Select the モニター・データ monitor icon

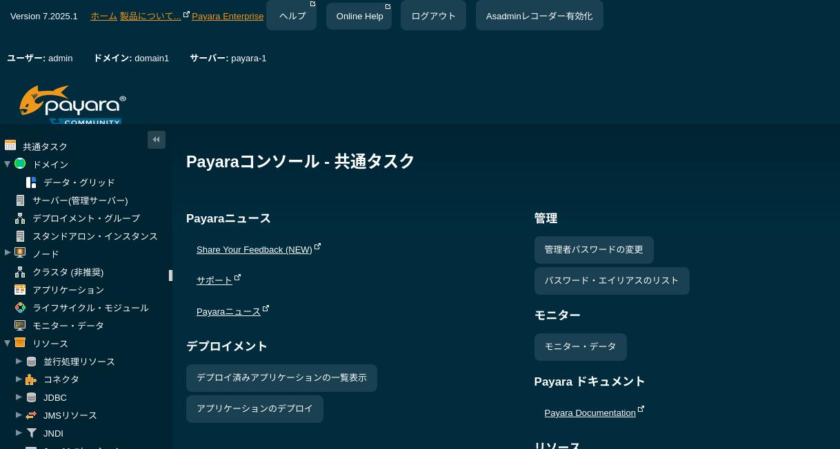tap(20, 325)
